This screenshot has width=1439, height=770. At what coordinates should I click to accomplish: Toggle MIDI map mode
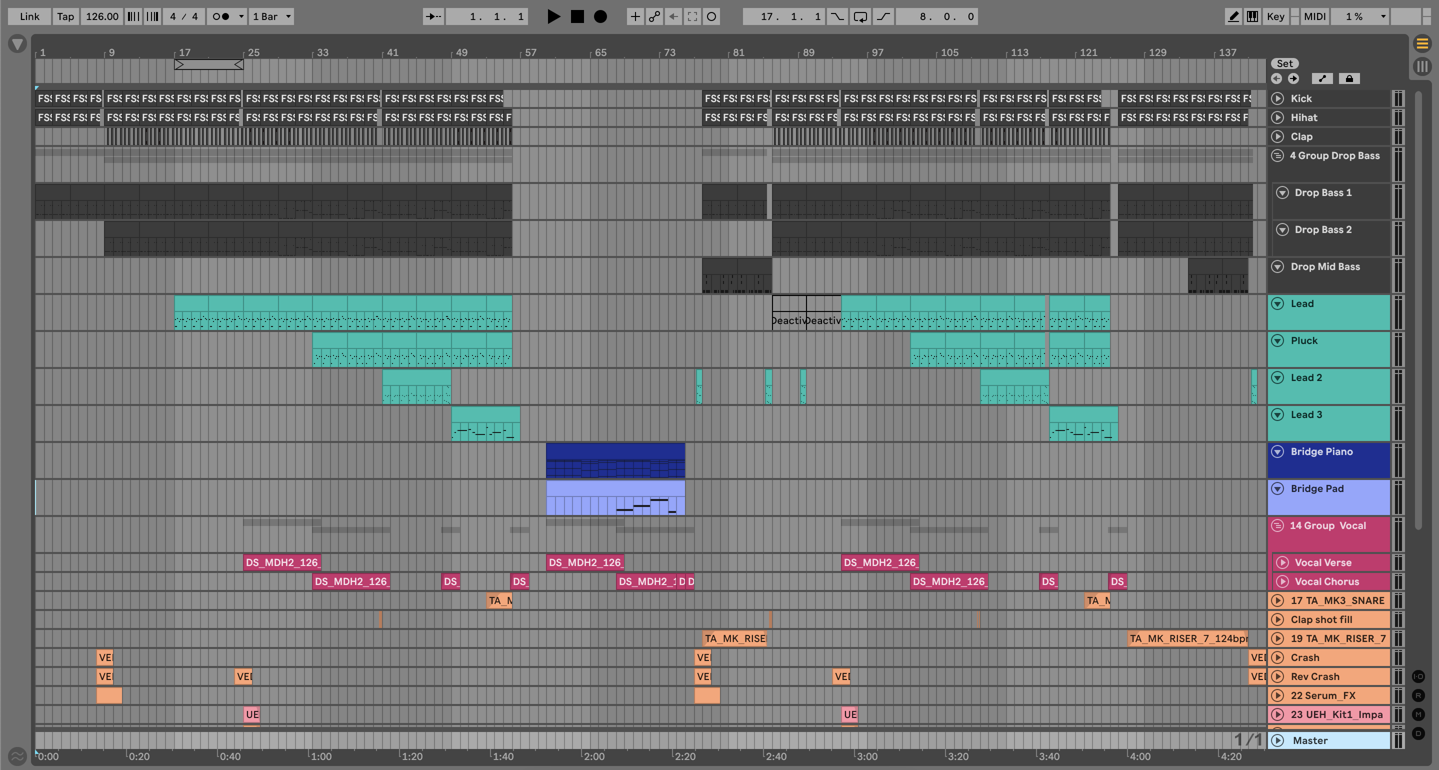click(1314, 17)
